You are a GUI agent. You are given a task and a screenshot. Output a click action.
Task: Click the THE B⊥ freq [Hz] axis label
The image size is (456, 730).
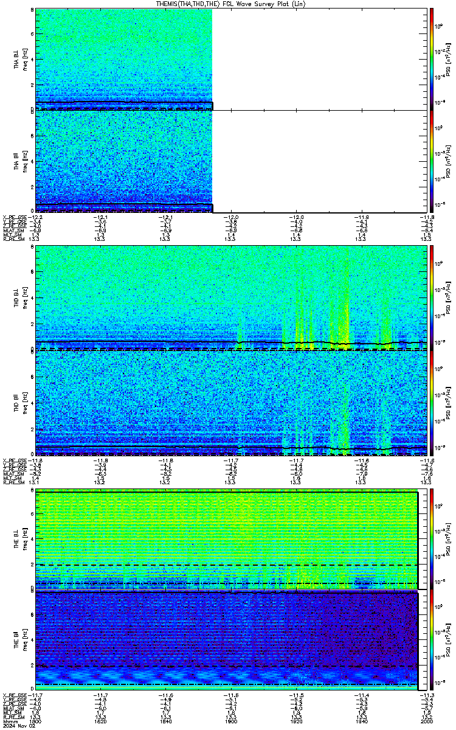(x=20, y=540)
